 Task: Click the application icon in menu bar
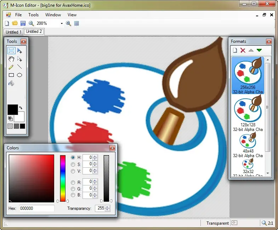click(x=8, y=15)
